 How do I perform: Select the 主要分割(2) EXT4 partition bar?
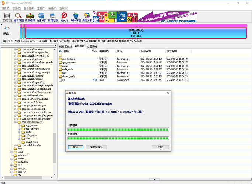click(x=136, y=33)
